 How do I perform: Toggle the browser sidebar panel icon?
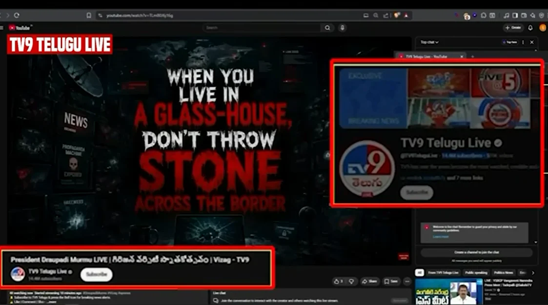[x=515, y=16]
